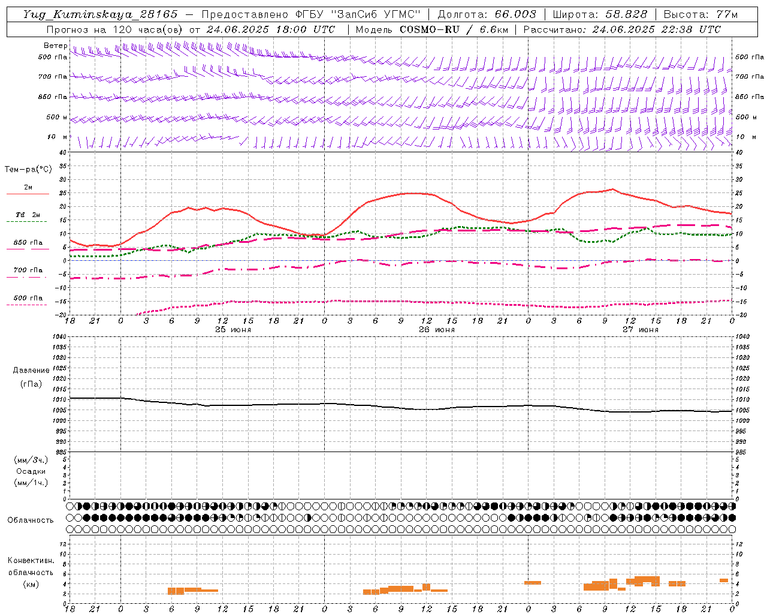The image size is (767, 614).
Task: Click the 10 м wind level label on left
Action: point(58,137)
